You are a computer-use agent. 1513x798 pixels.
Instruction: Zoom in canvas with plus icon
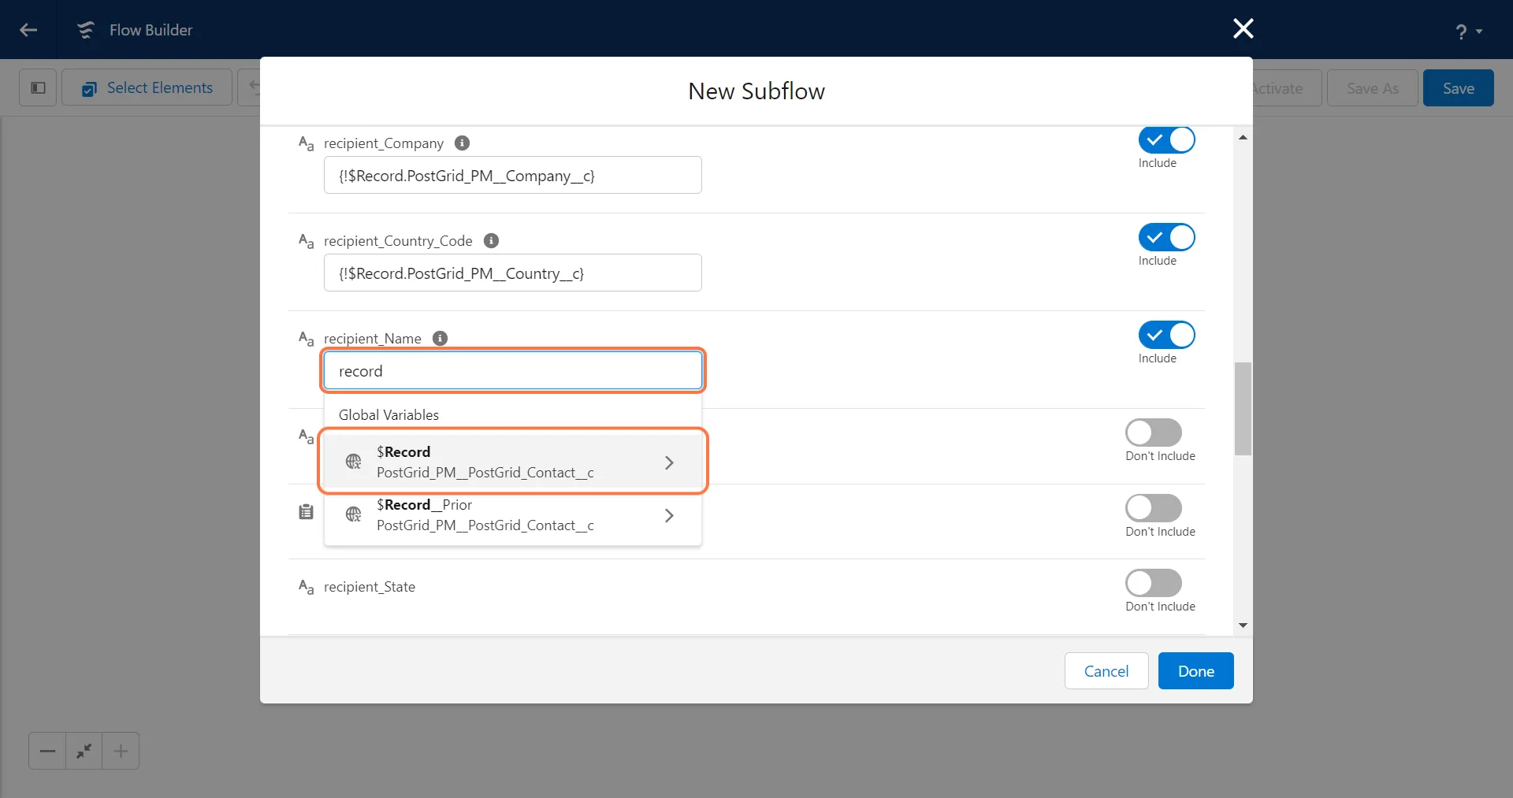coord(121,751)
